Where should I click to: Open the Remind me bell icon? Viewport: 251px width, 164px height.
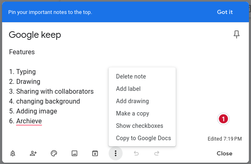13,153
